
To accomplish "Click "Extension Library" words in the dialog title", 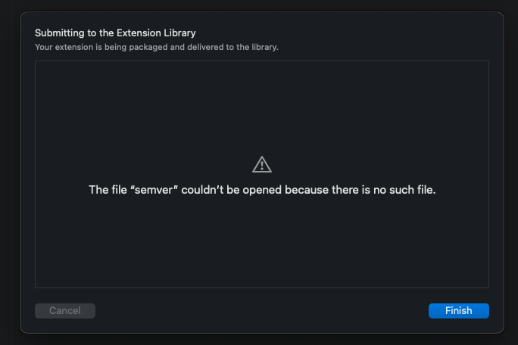I will (x=156, y=33).
